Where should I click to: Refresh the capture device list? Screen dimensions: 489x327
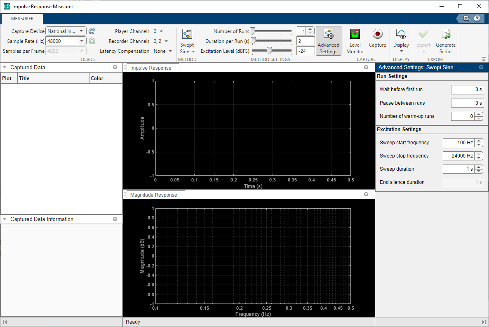tap(92, 31)
